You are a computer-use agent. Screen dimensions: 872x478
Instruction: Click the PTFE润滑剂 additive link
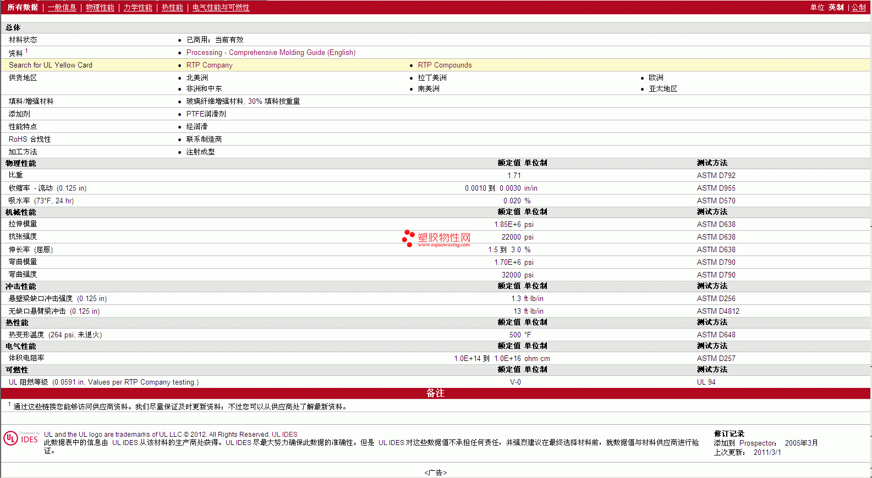pos(206,114)
